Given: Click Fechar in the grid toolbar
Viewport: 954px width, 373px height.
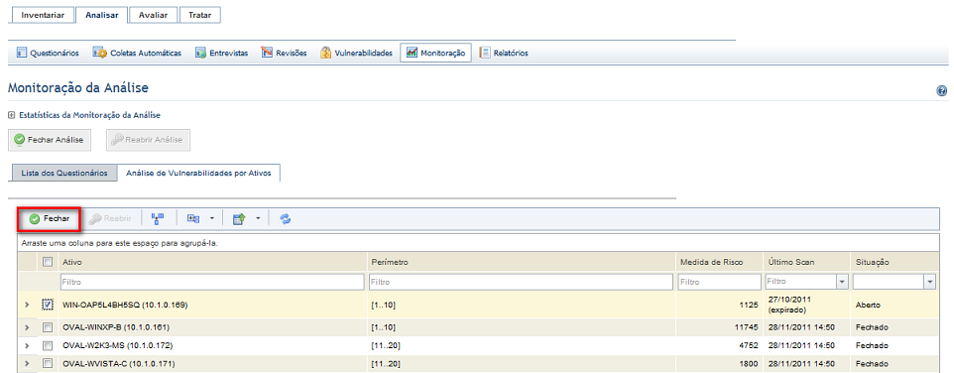Looking at the screenshot, I should pyautogui.click(x=50, y=219).
